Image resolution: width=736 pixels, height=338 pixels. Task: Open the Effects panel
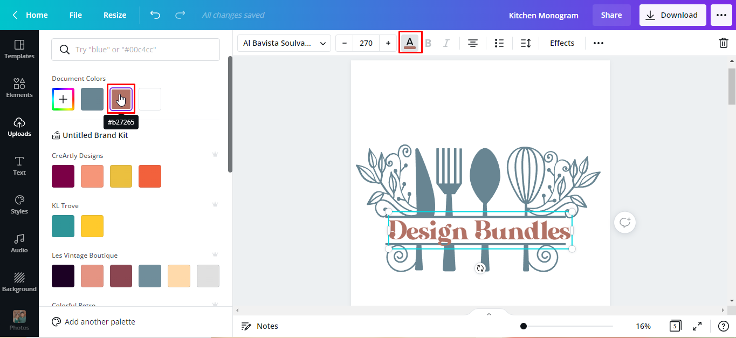pyautogui.click(x=562, y=43)
